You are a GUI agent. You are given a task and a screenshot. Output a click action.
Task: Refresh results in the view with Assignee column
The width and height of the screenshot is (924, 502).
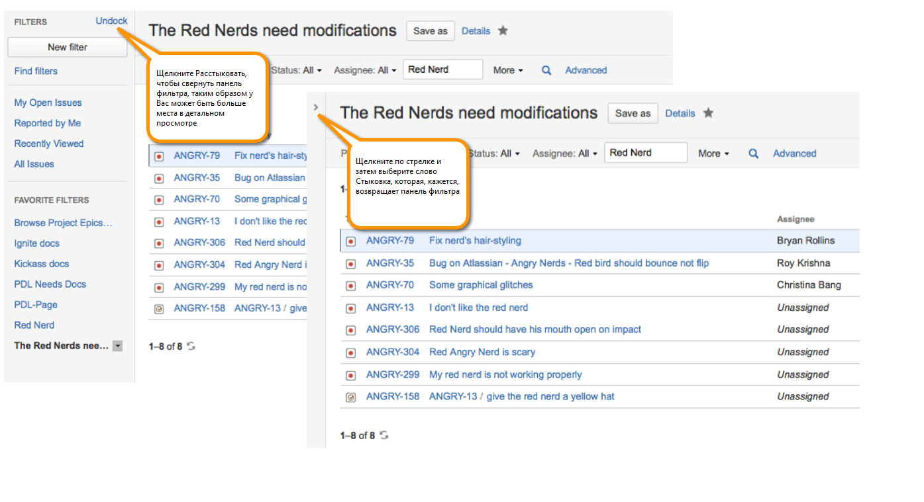pos(384,436)
